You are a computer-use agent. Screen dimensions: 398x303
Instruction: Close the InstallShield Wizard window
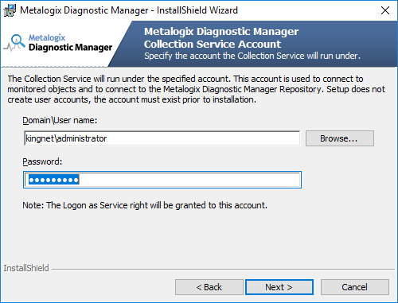click(385, 10)
